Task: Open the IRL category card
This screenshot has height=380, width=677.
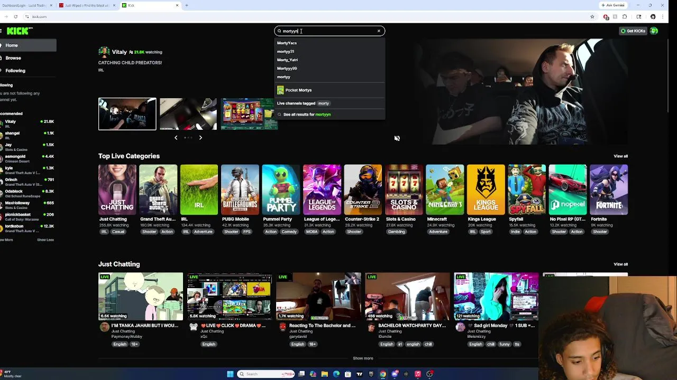Action: tap(199, 190)
